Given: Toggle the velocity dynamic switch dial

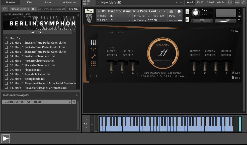Looking at the screenshot, I should 163,53.
